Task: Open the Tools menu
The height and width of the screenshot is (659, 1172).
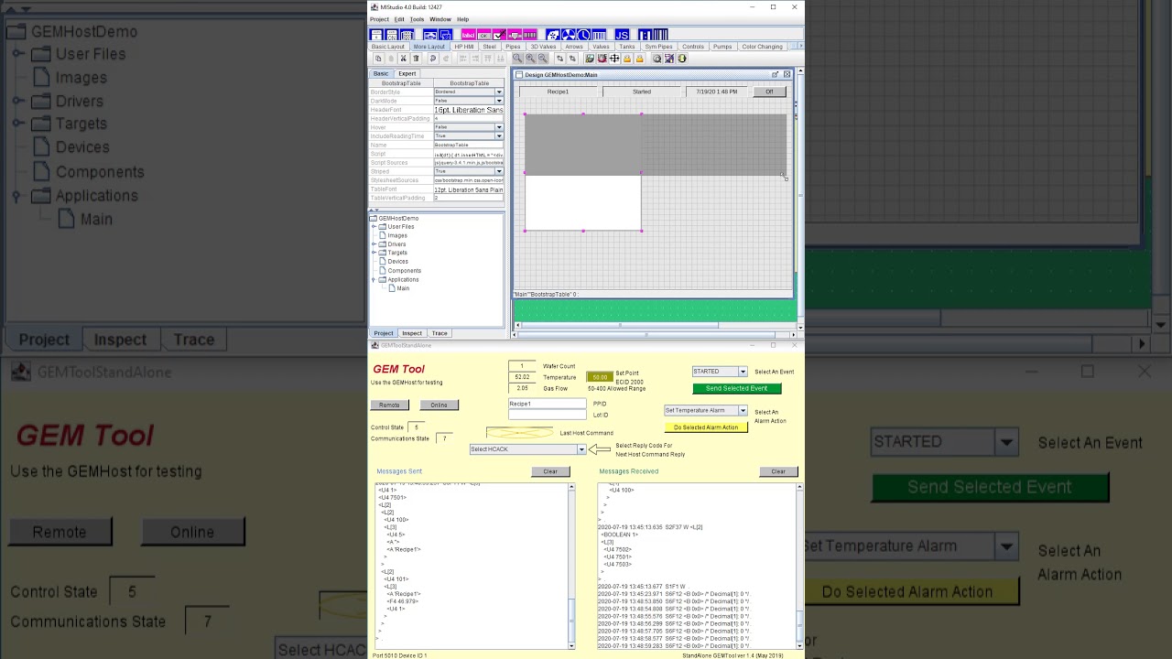Action: click(x=417, y=19)
